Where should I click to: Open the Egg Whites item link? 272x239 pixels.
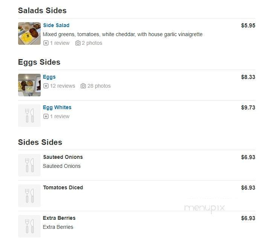(57, 107)
